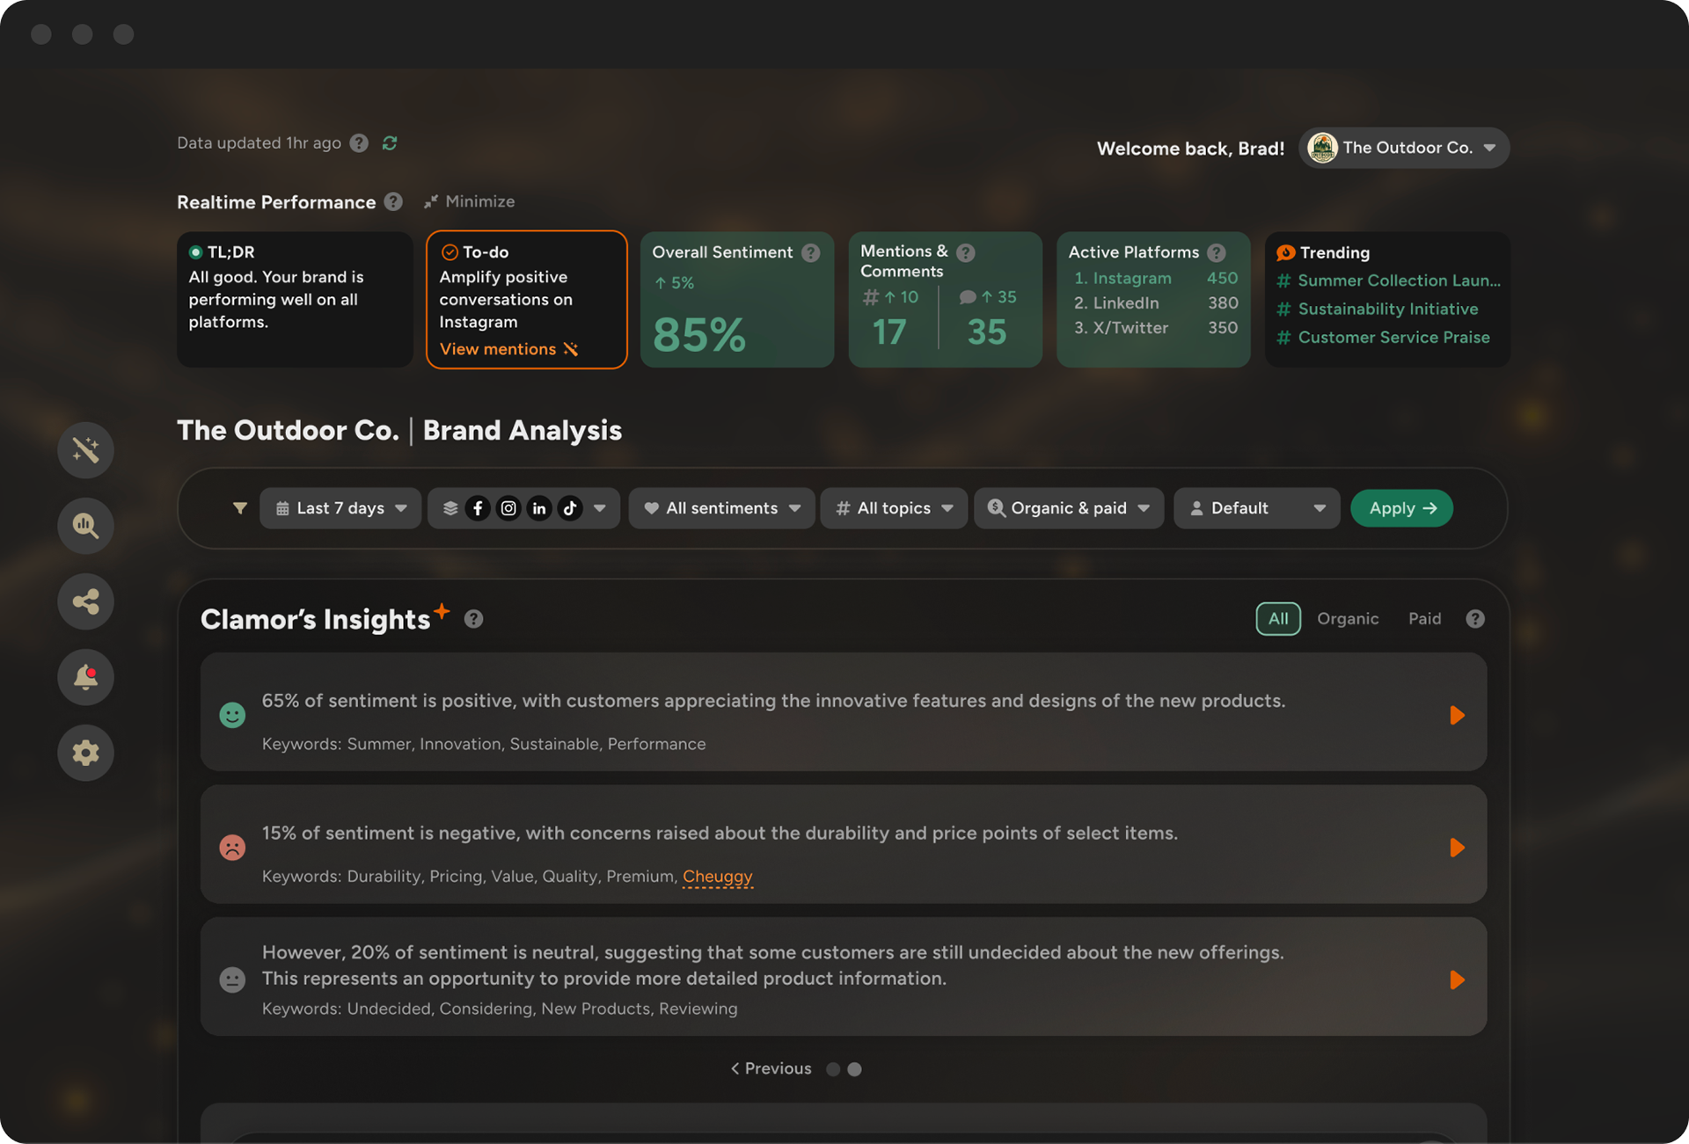
Task: Go to the first insights page dot
Action: click(x=833, y=1069)
